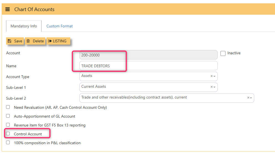Tick Revenue item for GST F5 Box 13
Viewport: 275px width, 155px height.
click(x=8, y=125)
